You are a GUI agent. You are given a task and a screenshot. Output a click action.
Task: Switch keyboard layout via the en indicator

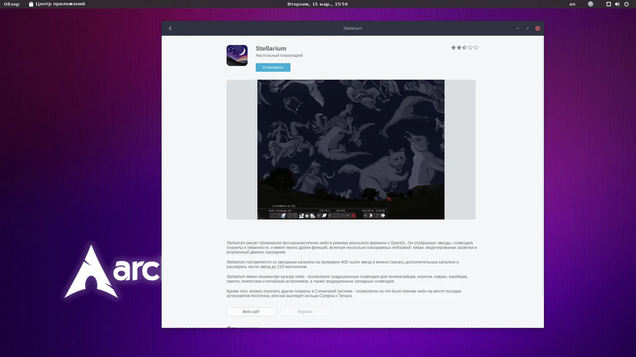572,4
